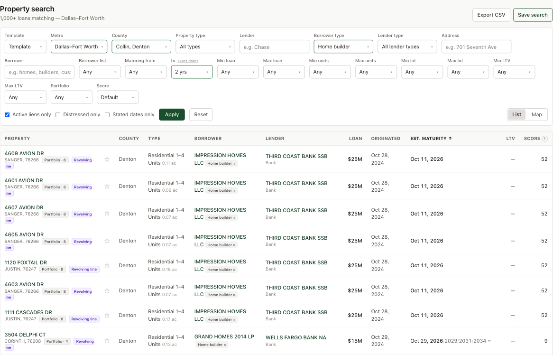553x355 pixels.
Task: Click the exact dates link
Action: 188,61
